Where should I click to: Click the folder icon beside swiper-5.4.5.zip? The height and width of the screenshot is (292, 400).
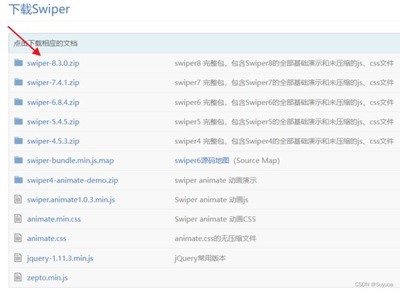pyautogui.click(x=18, y=121)
